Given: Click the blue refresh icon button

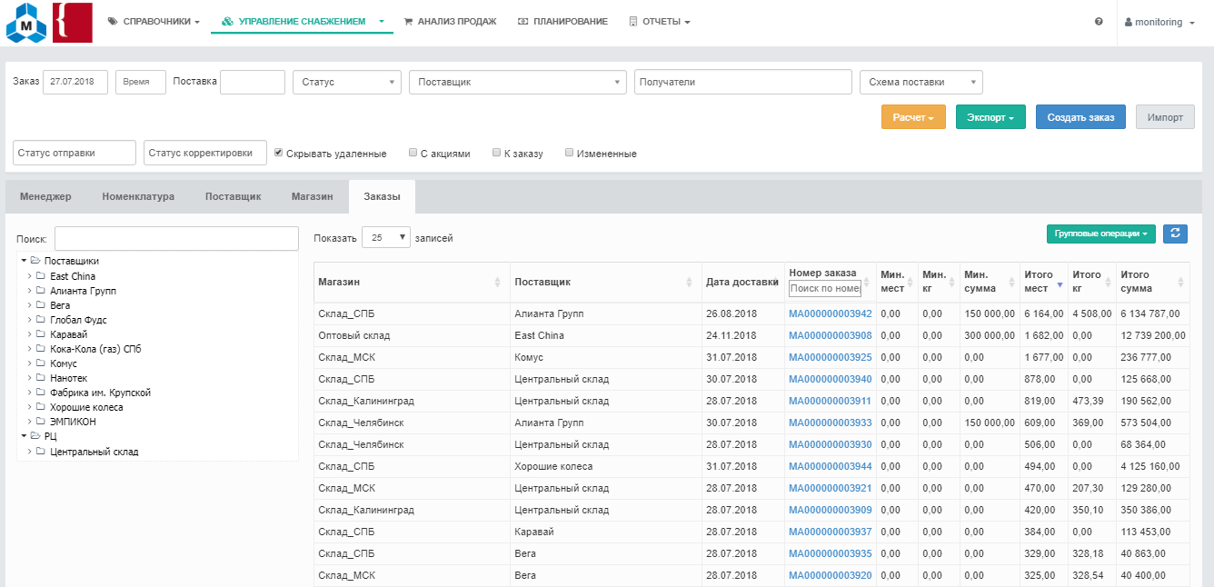Looking at the screenshot, I should point(1176,234).
